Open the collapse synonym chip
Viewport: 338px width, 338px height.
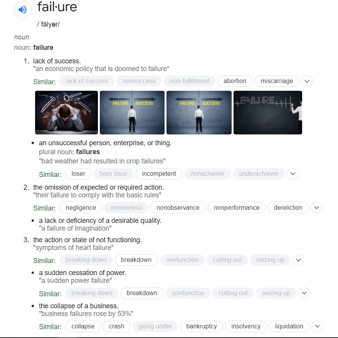pos(83,326)
